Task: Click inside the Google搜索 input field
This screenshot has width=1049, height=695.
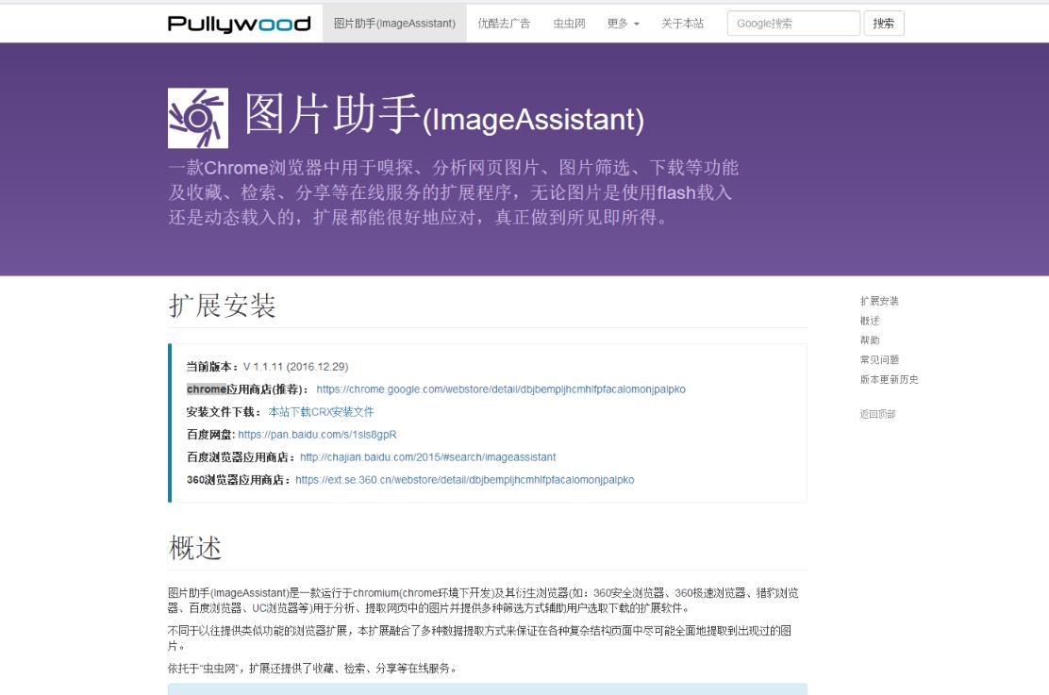Action: point(792,23)
